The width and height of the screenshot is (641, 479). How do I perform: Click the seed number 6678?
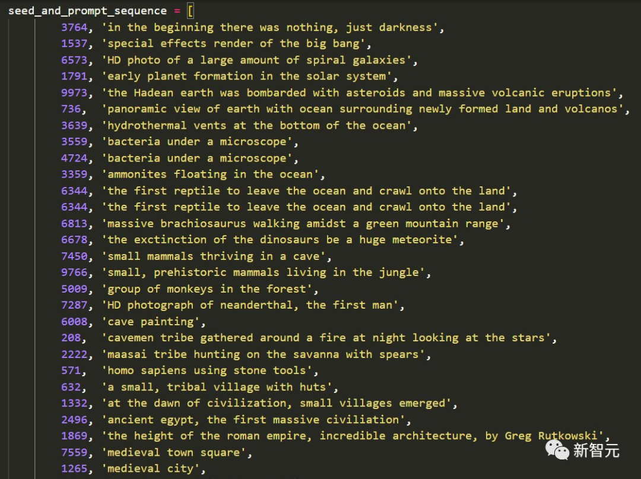click(x=74, y=240)
